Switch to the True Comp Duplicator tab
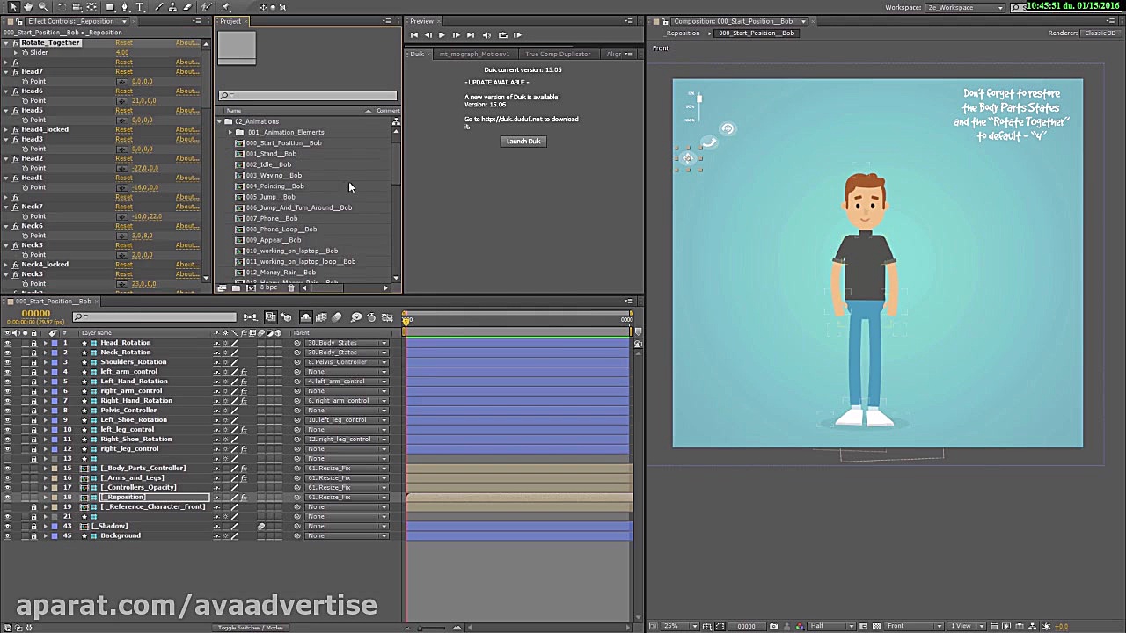The height and width of the screenshot is (633, 1126). point(558,55)
